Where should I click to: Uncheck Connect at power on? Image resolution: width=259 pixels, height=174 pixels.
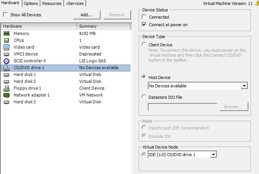(144, 25)
